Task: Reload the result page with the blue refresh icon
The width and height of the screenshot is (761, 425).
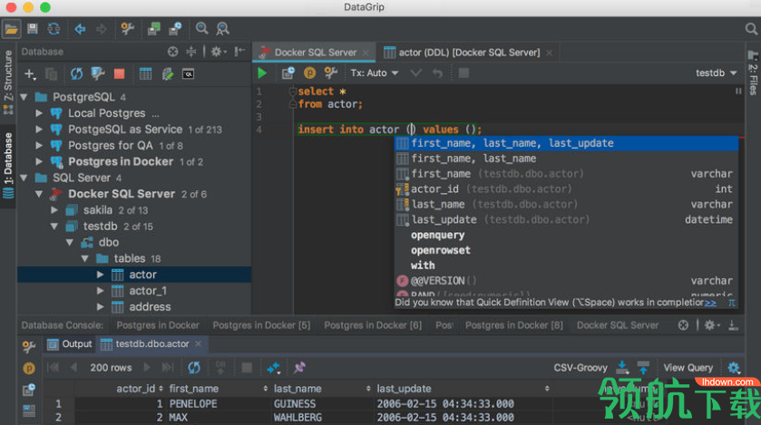Action: point(194,368)
